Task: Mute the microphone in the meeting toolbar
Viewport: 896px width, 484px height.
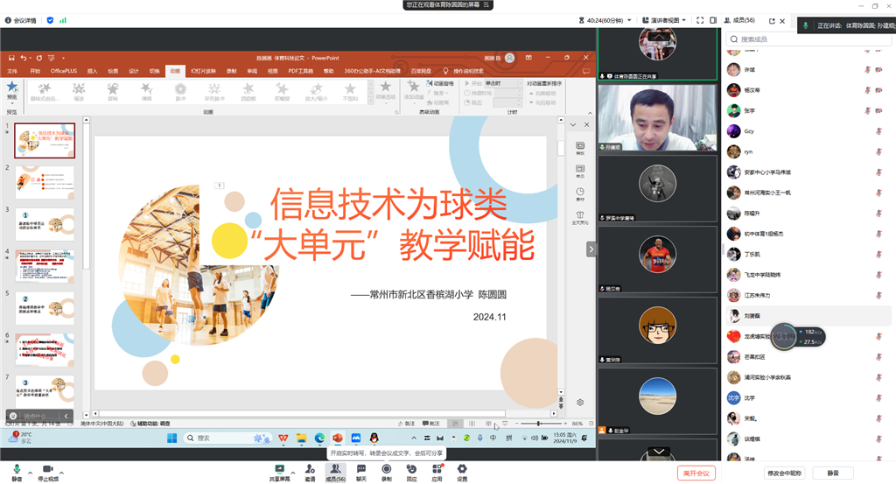Action: pyautogui.click(x=17, y=472)
